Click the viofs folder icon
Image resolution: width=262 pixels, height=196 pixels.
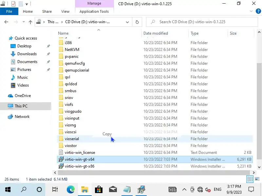61,105
